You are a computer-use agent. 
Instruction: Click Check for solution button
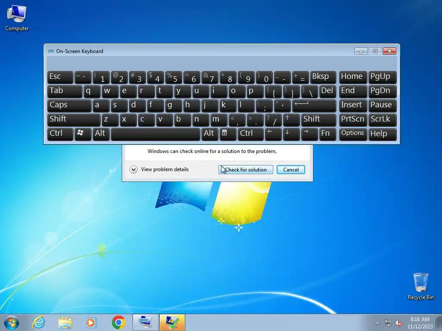(x=246, y=169)
